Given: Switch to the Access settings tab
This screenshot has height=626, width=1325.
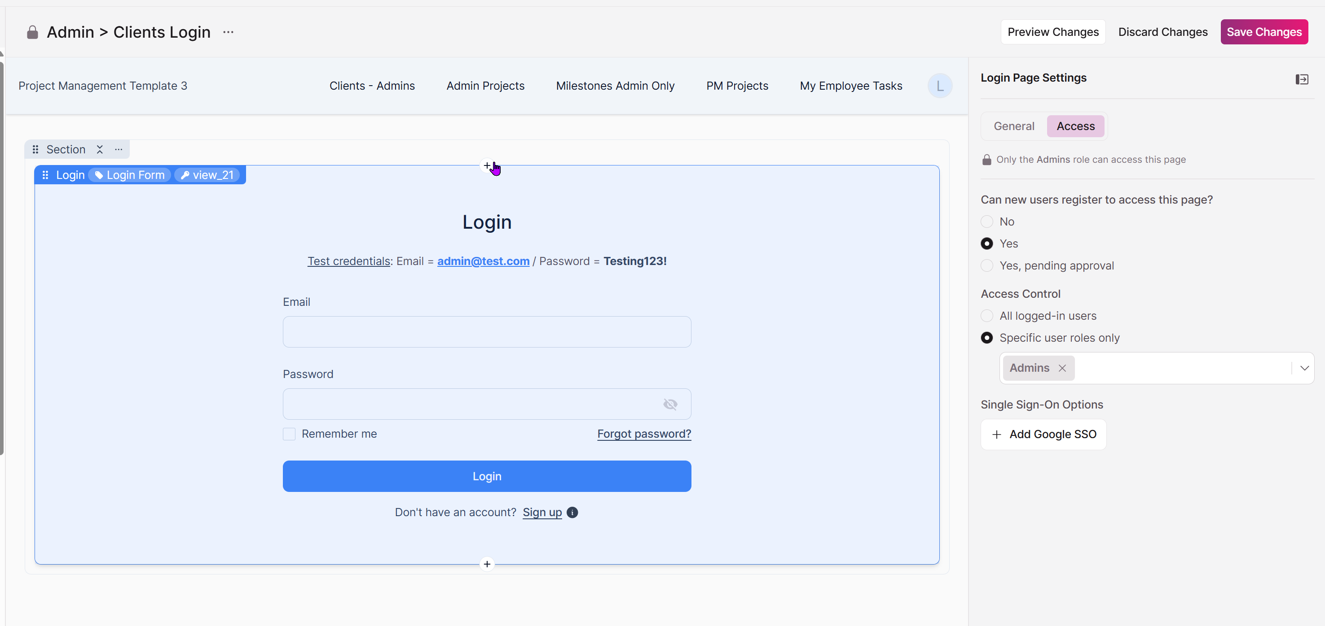Looking at the screenshot, I should click(x=1075, y=126).
